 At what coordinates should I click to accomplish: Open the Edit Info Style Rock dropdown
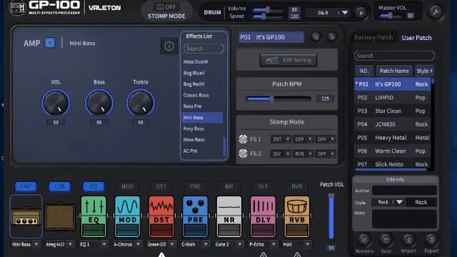388,202
